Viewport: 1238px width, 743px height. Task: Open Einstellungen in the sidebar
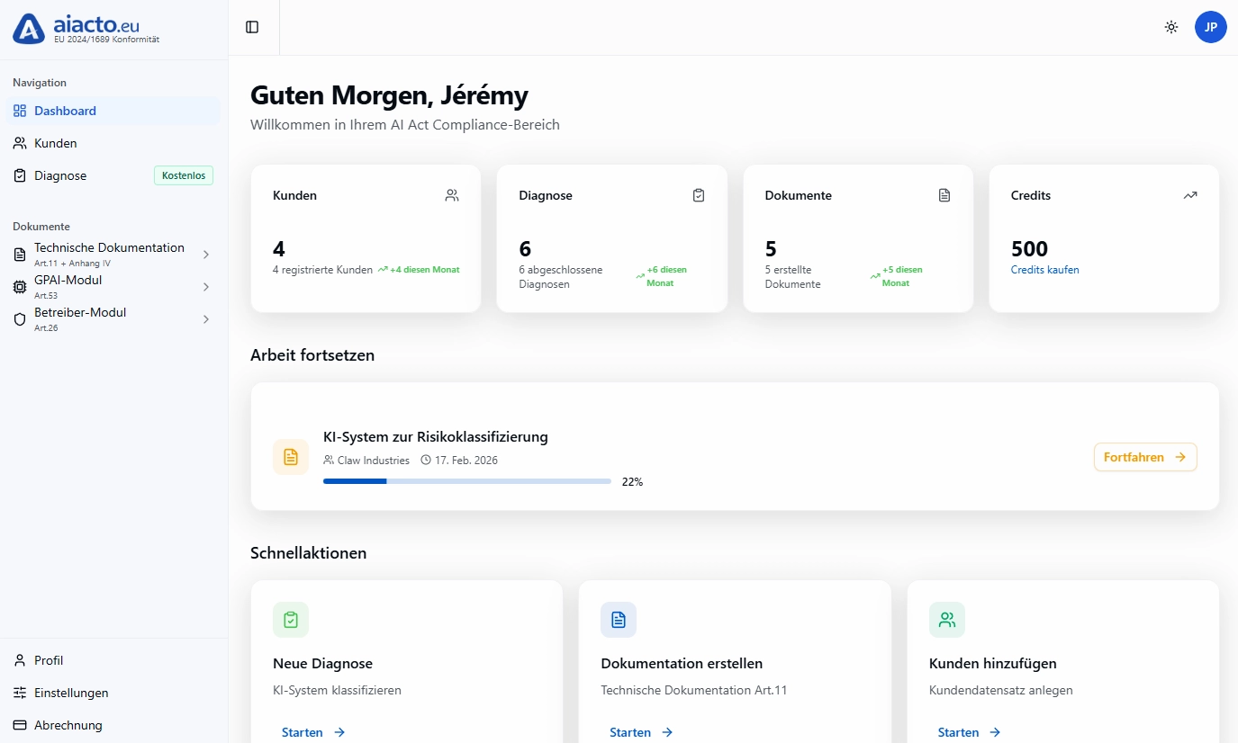[71, 693]
